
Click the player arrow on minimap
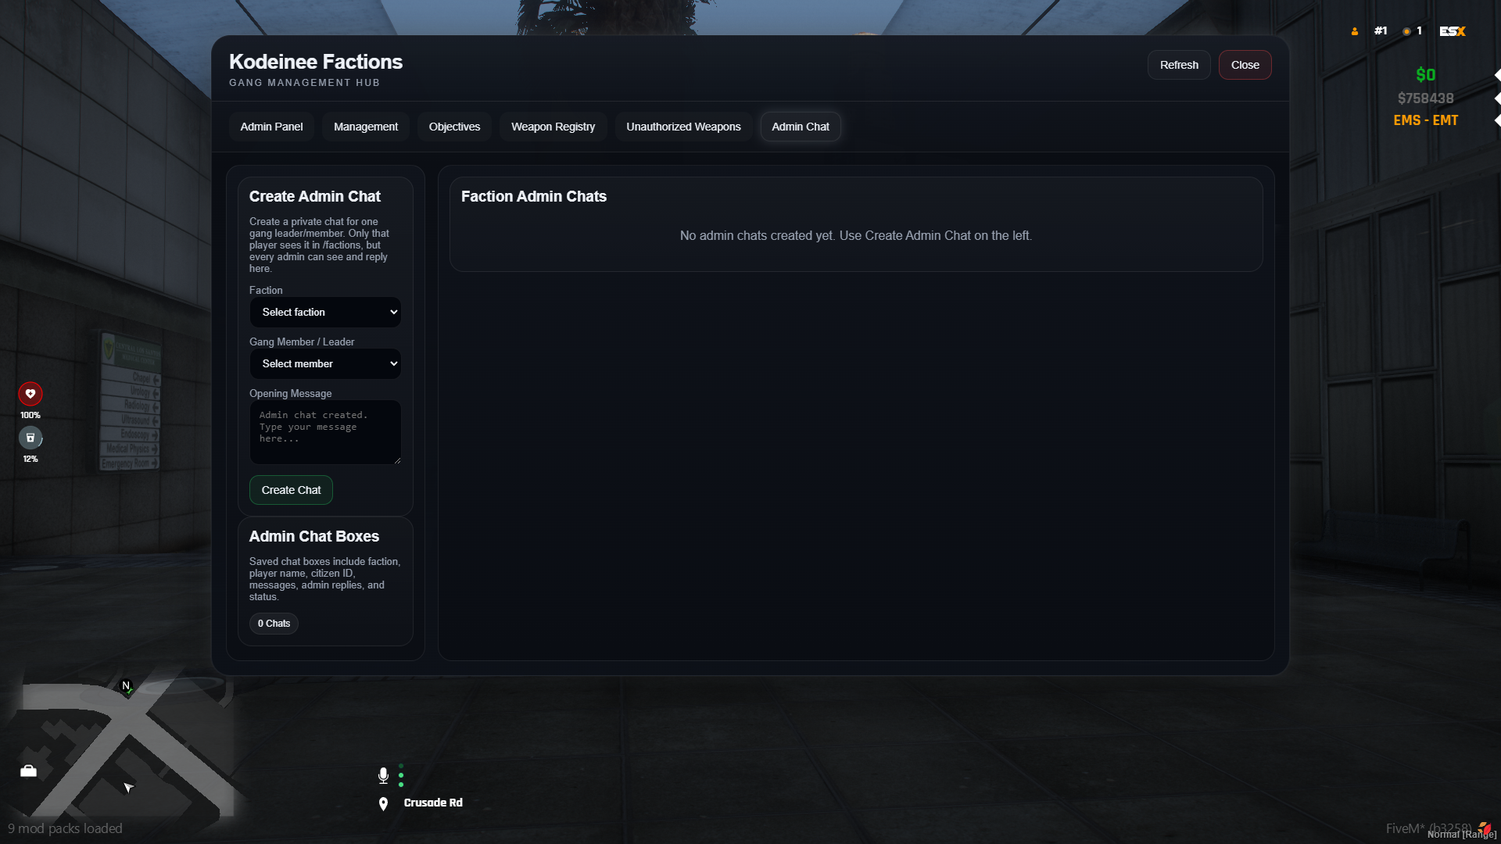(x=128, y=787)
